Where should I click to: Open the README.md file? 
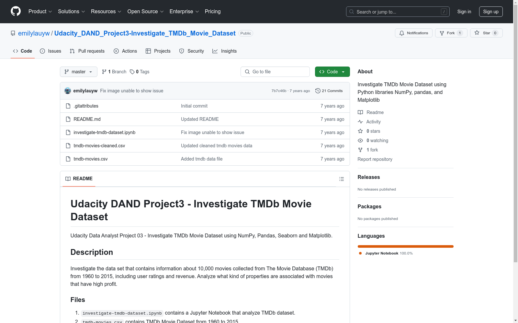click(x=87, y=119)
